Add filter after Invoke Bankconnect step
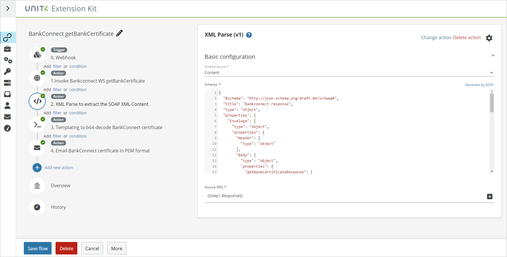The image size is (507, 257). click(x=57, y=90)
